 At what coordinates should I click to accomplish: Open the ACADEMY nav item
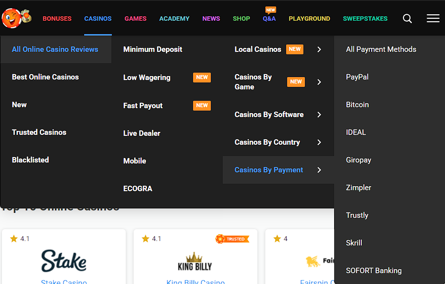[174, 19]
